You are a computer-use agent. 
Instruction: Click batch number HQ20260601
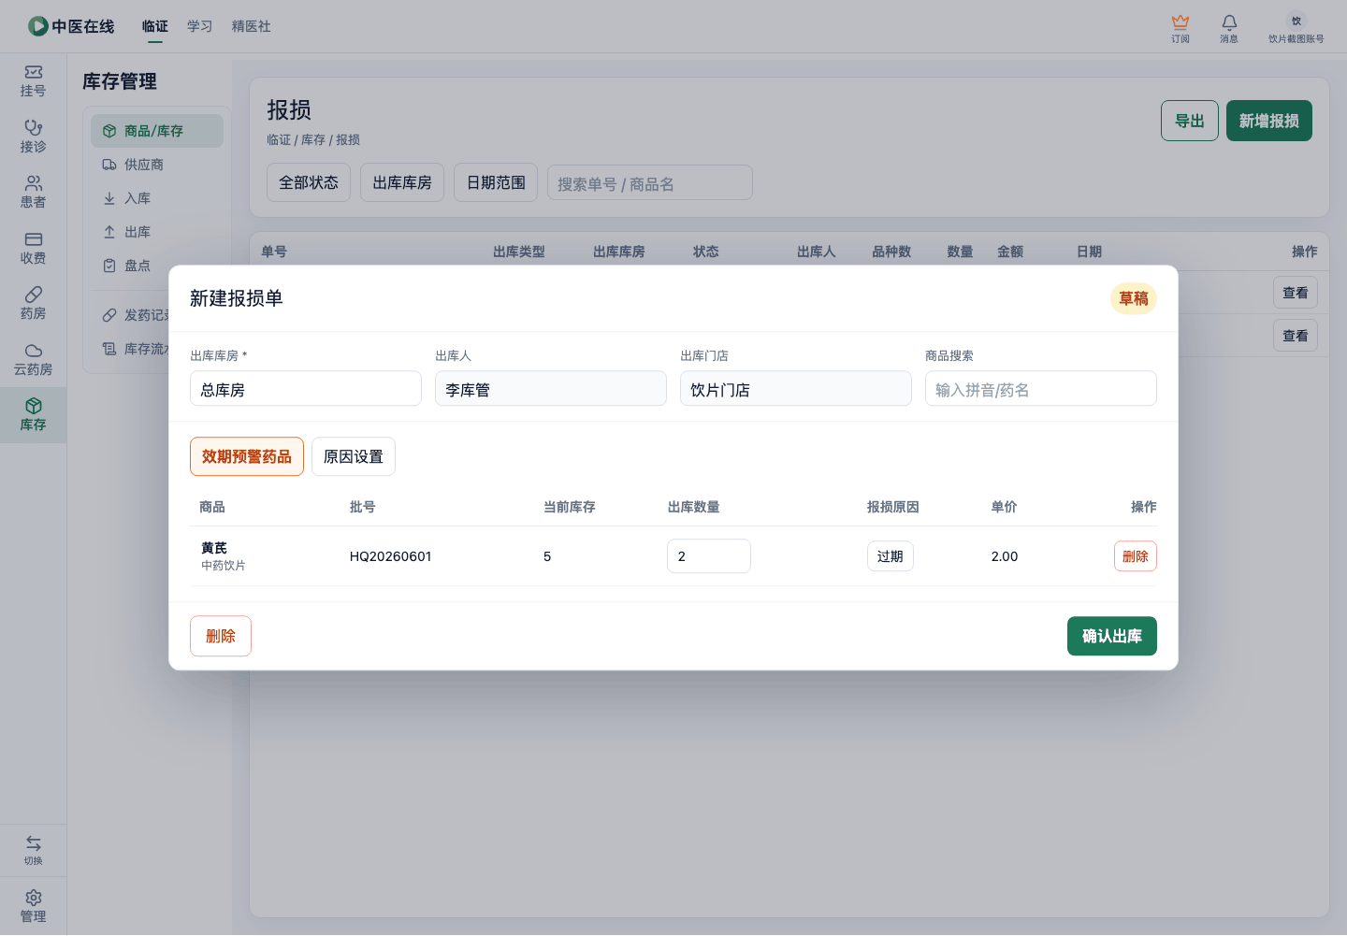coord(391,556)
